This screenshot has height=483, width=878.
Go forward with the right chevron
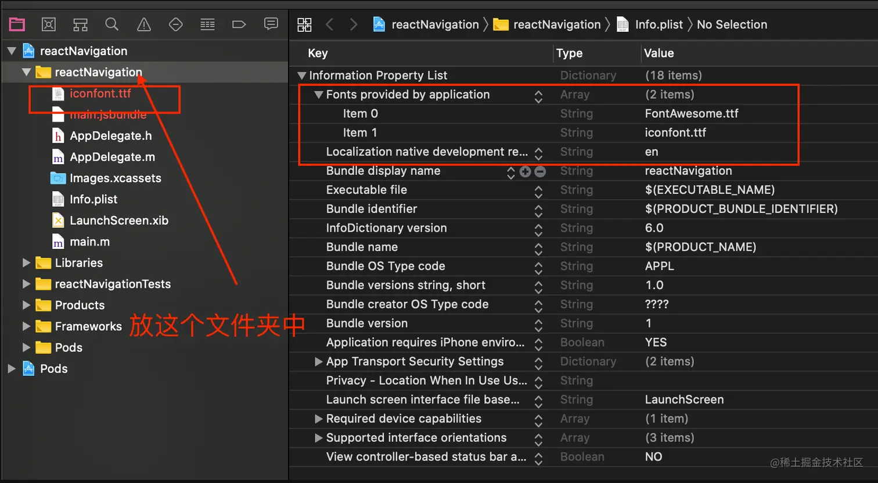pos(354,24)
